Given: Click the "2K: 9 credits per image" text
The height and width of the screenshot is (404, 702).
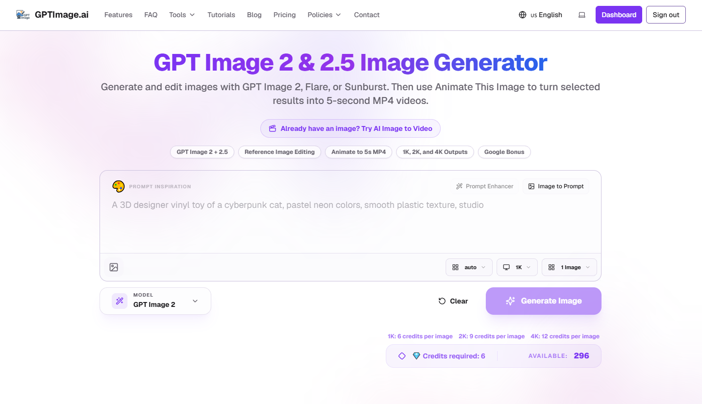Looking at the screenshot, I should [492, 336].
